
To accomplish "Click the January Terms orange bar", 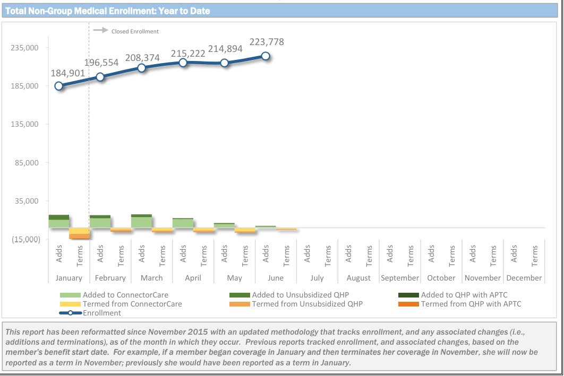I will point(80,233).
